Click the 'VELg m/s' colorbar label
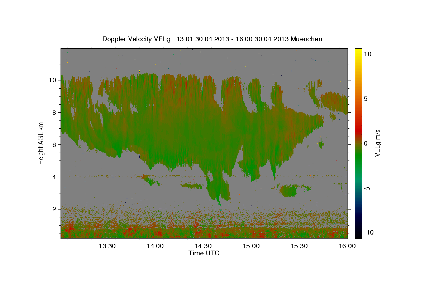The height and width of the screenshot is (286, 430). coord(377,143)
